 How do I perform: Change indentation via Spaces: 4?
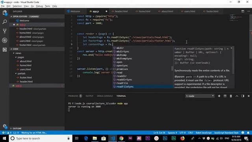(x=172, y=133)
